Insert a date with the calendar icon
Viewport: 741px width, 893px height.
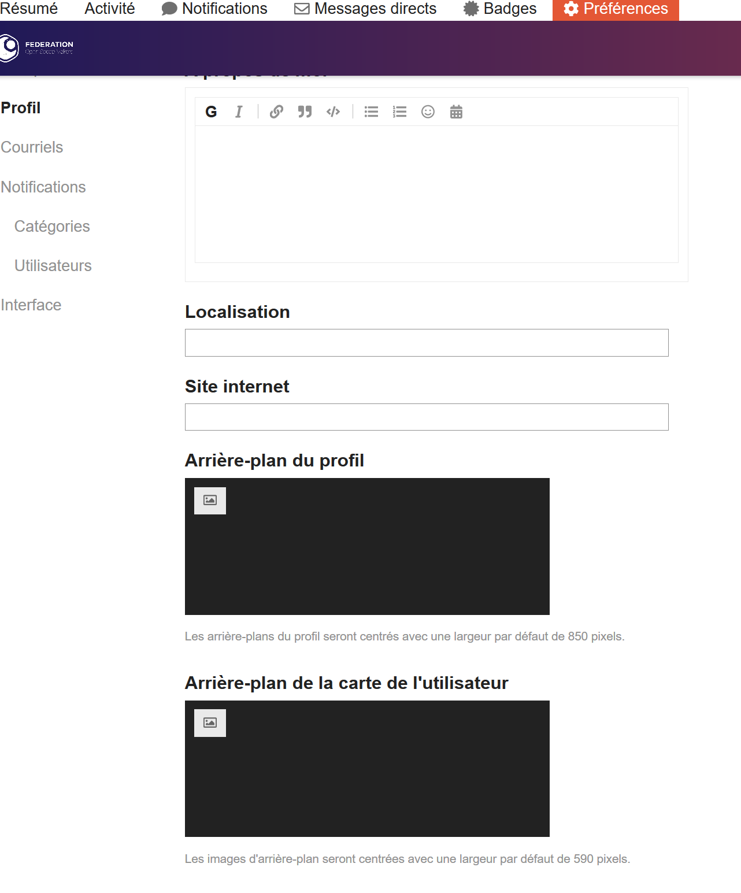[x=456, y=112]
